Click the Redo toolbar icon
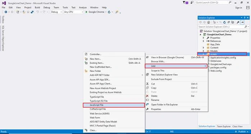251x134 pixels. tap(44, 12)
